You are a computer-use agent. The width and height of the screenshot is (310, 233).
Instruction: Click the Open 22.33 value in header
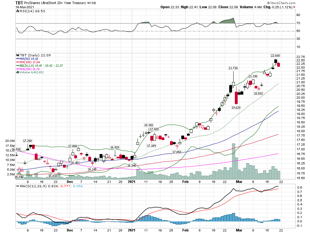click(x=170, y=7)
